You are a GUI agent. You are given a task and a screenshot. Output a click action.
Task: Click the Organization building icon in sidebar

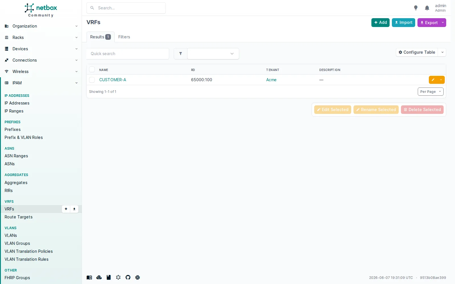coord(7,26)
